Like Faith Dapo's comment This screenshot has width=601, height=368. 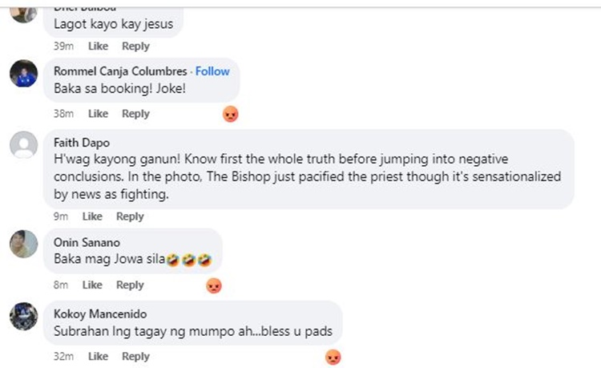click(x=92, y=216)
